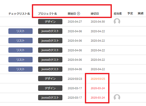Screen dimensions: 146x106
Task: Select red deadline 2020-03-24 in the デザイン row
Action: pos(98,88)
